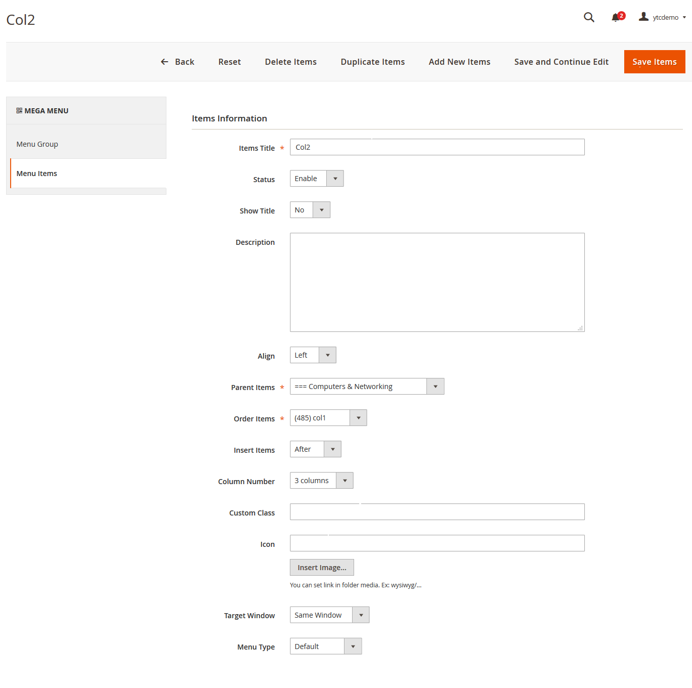
Task: Expand the Status dropdown
Action: pyautogui.click(x=317, y=179)
